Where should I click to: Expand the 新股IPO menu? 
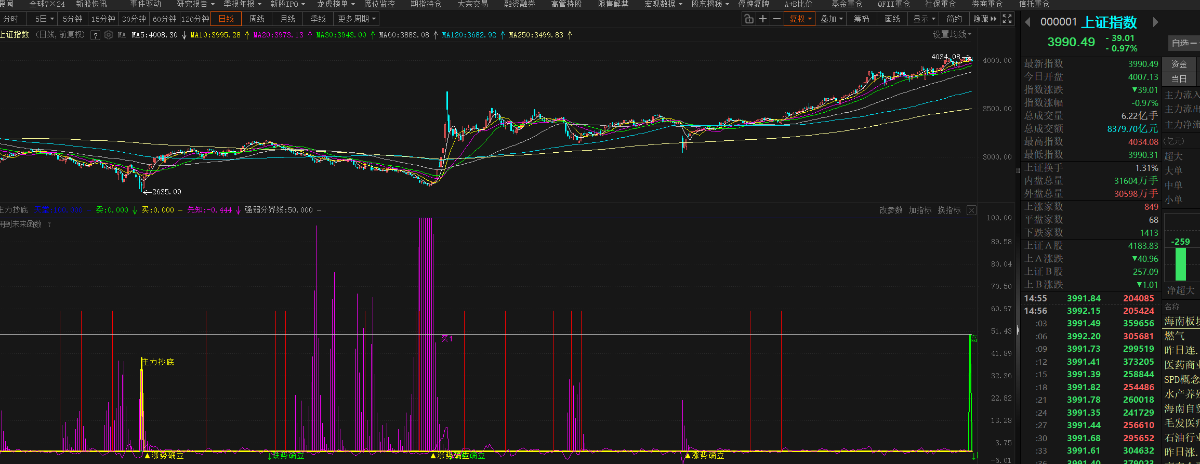287,4
